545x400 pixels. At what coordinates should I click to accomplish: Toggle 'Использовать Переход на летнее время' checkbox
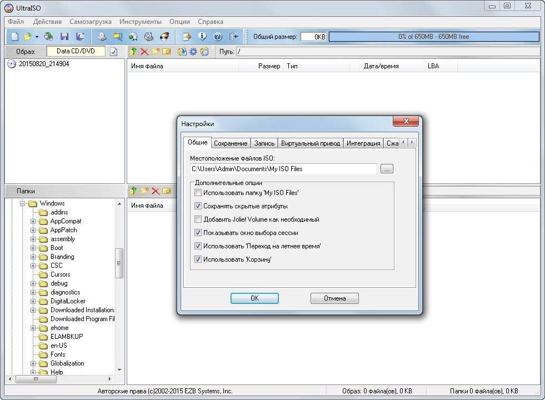click(198, 246)
